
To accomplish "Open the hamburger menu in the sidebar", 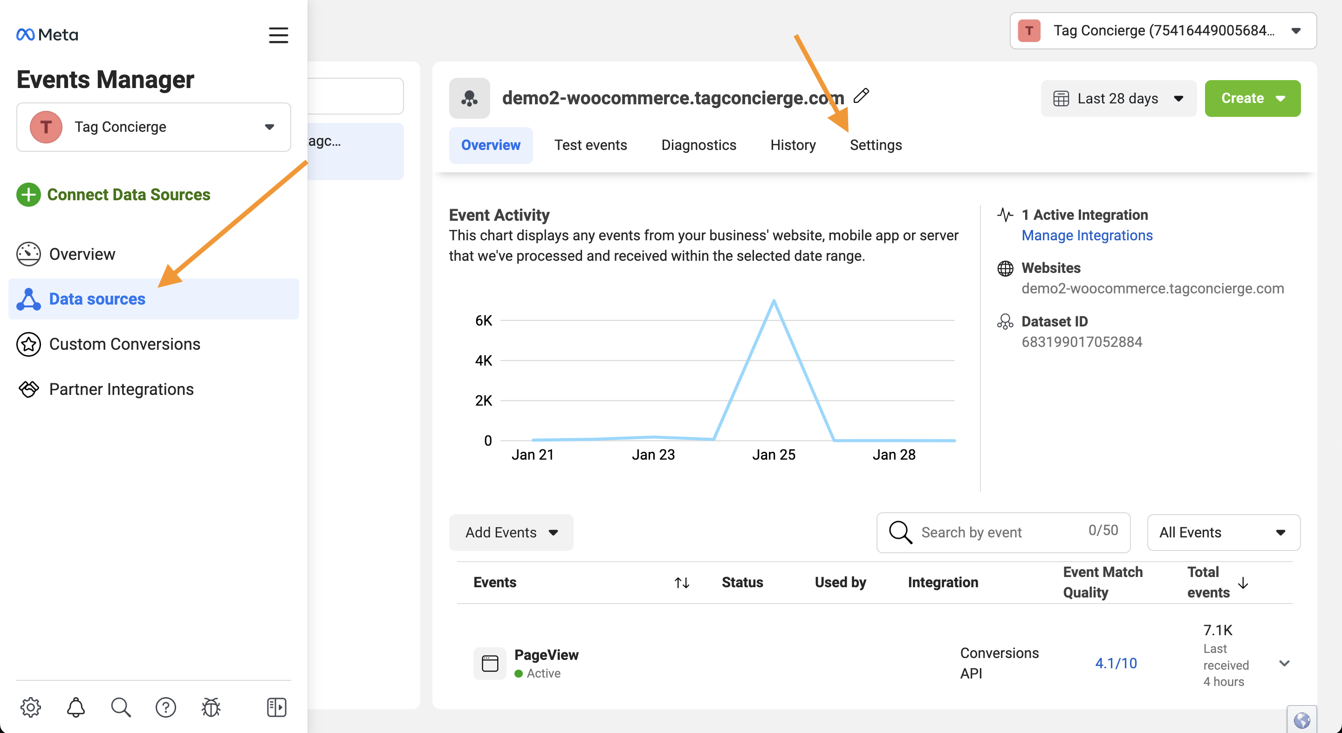I will [278, 35].
